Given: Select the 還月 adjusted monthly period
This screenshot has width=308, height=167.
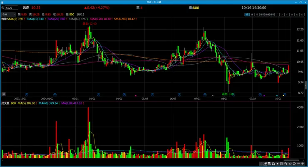Looking at the screenshot, I should point(272,15).
